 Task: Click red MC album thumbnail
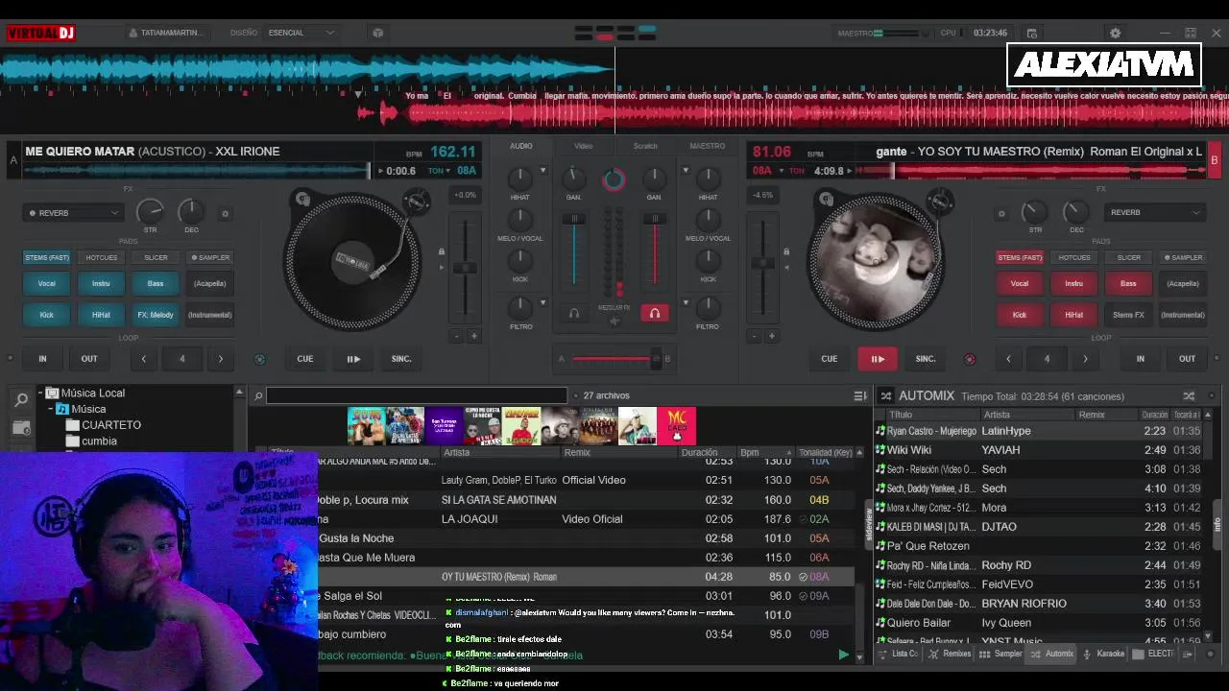676,426
